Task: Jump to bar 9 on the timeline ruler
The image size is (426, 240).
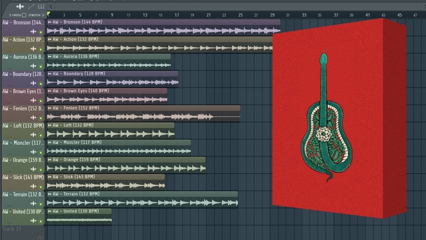Action: [112, 15]
